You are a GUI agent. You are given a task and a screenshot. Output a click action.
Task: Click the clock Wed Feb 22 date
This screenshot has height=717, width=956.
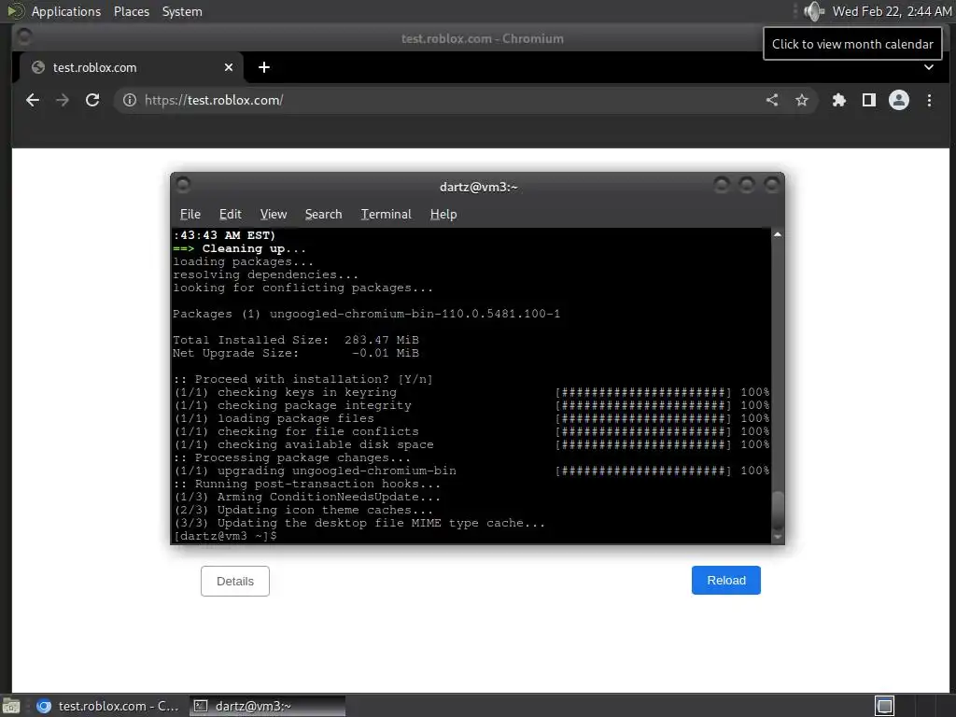892,11
